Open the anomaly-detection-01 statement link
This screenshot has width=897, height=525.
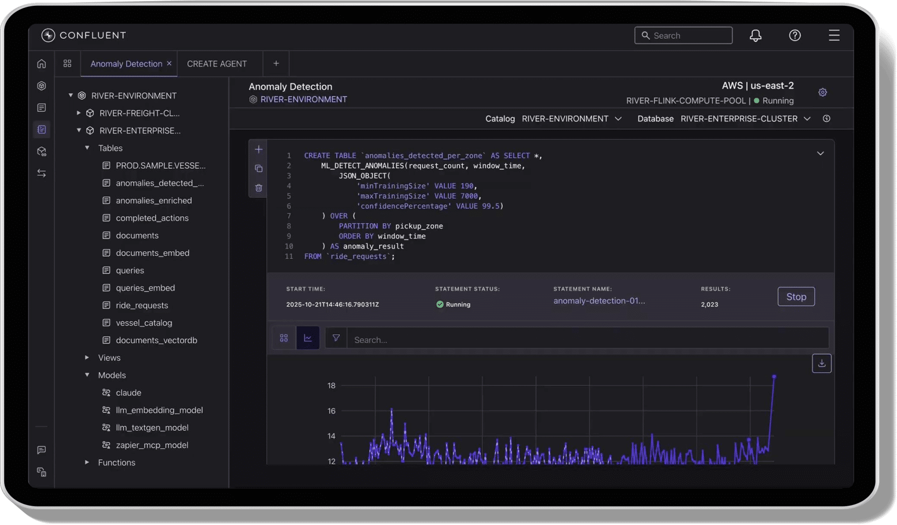[599, 301]
